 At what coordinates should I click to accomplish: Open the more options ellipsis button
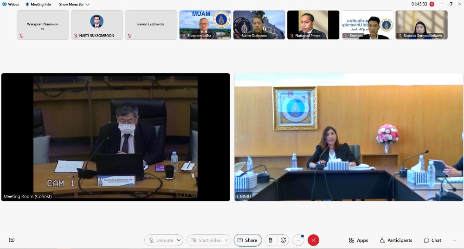pos(298,240)
